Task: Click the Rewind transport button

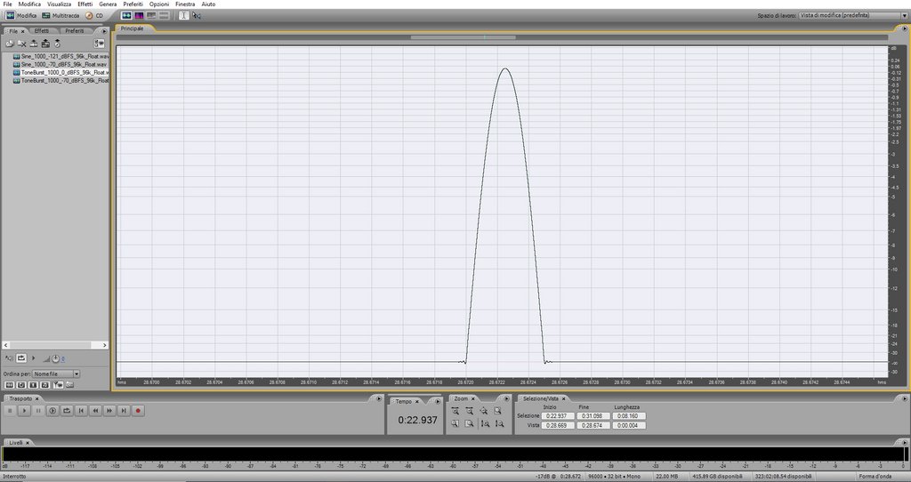Action: pos(95,411)
